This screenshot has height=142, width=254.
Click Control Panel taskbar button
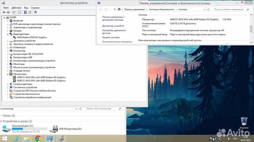pos(50,138)
